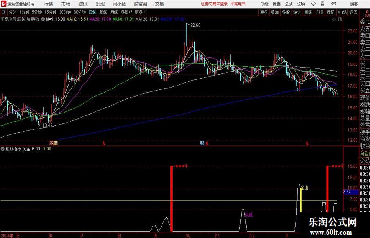Click the 关注: 6.38 indicator value
The image size is (370, 238).
point(31,149)
